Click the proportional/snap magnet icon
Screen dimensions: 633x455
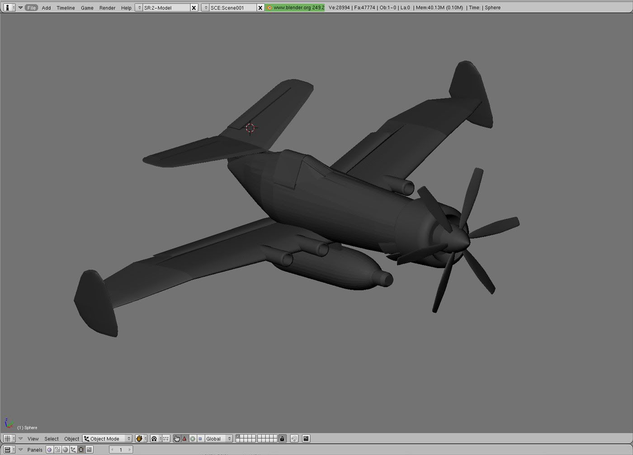coord(294,438)
